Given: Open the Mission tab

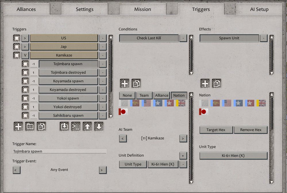Looking at the screenshot, I should (142, 9).
